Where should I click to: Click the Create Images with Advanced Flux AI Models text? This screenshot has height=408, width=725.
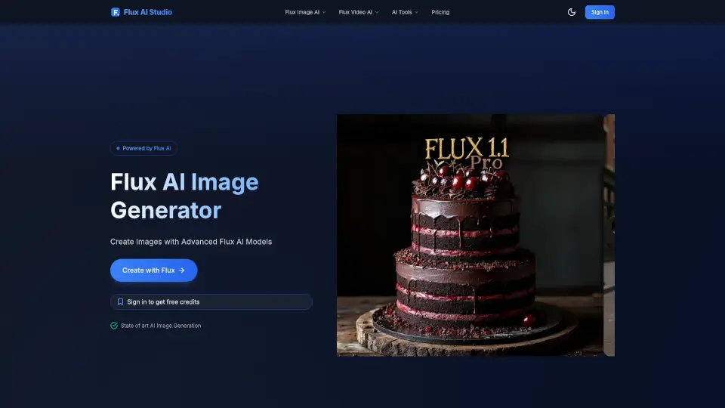[191, 242]
